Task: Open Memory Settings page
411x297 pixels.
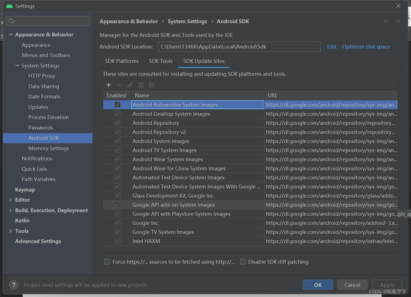Action: coord(49,148)
